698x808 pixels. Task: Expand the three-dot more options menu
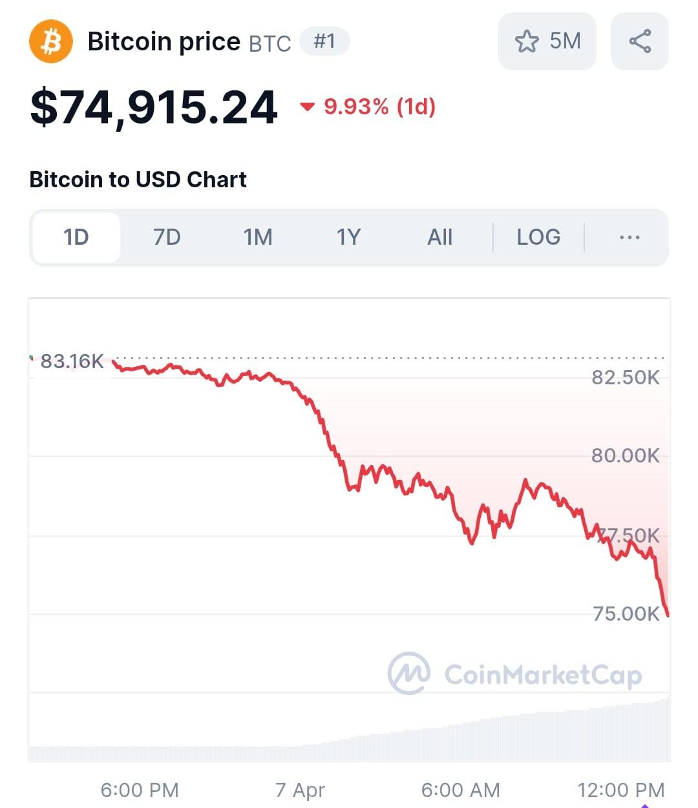point(629,237)
